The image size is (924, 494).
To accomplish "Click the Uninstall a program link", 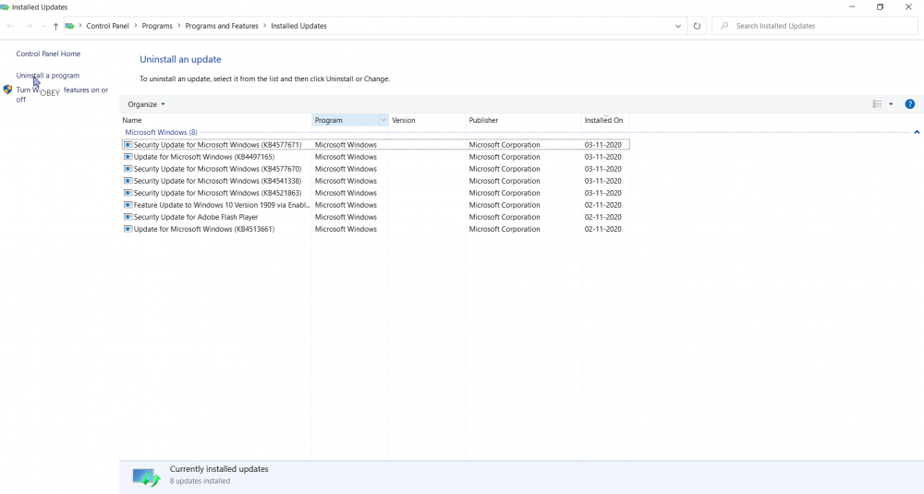I will point(48,76).
